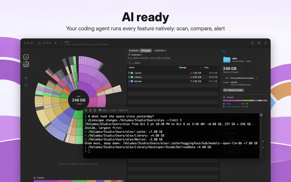The image size is (291, 182).
Task: Click the All Disks button in the toolbar
Action: [45, 43]
